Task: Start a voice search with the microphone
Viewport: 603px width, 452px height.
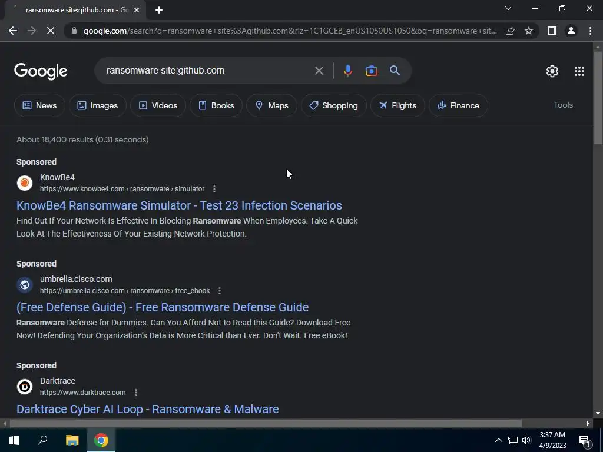Action: (x=347, y=71)
